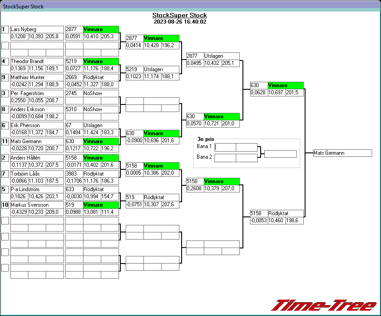This screenshot has height=316, width=381.
Task: Click Utslagen status for car 5219
Action: point(161,70)
